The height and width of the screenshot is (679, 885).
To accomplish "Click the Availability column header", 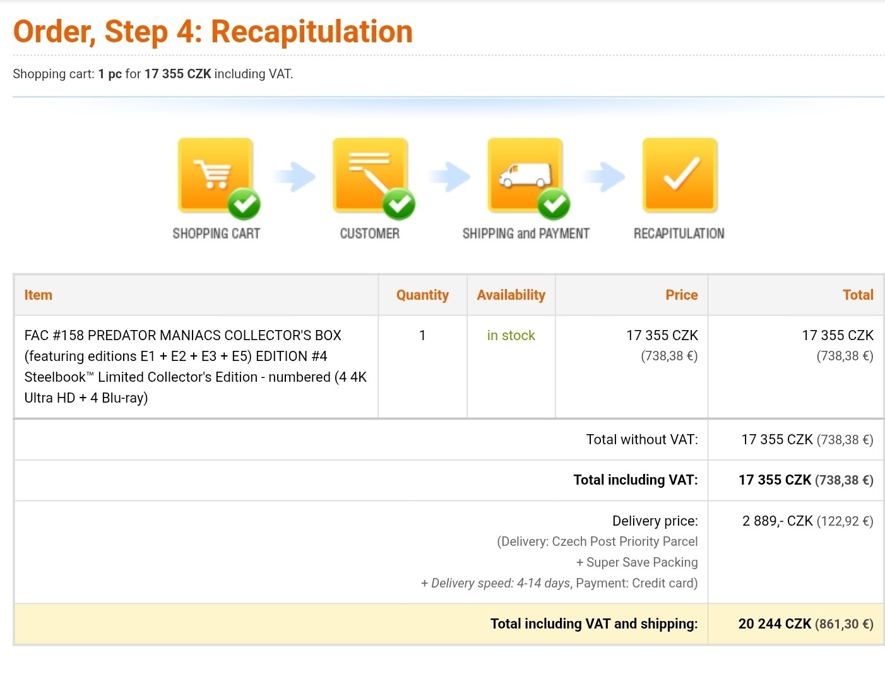I will click(511, 295).
